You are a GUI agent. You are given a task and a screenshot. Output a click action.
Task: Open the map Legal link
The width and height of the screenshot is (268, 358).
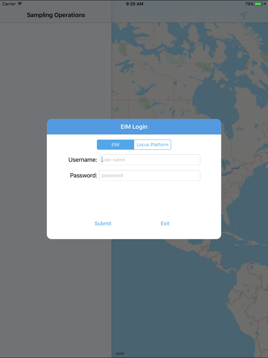[120, 353]
